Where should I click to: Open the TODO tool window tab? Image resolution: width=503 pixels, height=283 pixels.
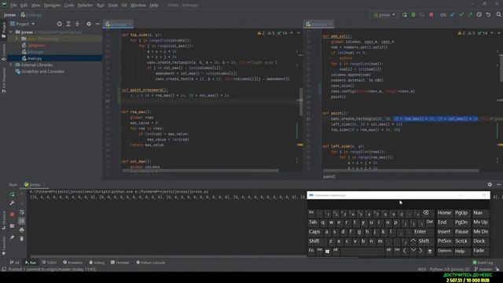pos(49,263)
